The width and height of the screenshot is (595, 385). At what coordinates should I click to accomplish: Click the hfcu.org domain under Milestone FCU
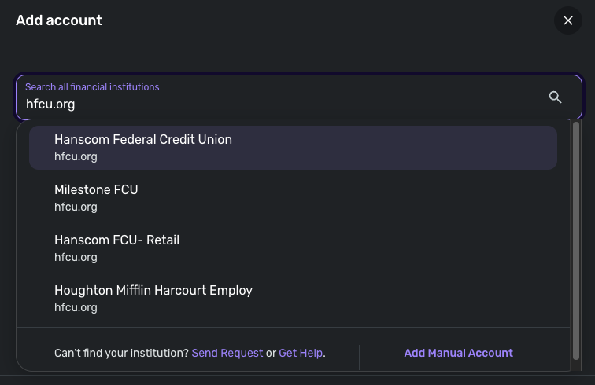click(76, 207)
